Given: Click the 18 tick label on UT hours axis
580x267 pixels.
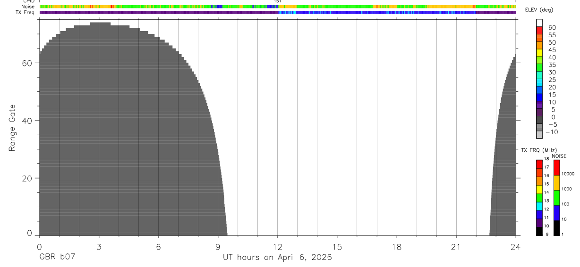Looking at the screenshot, I should (x=397, y=247).
